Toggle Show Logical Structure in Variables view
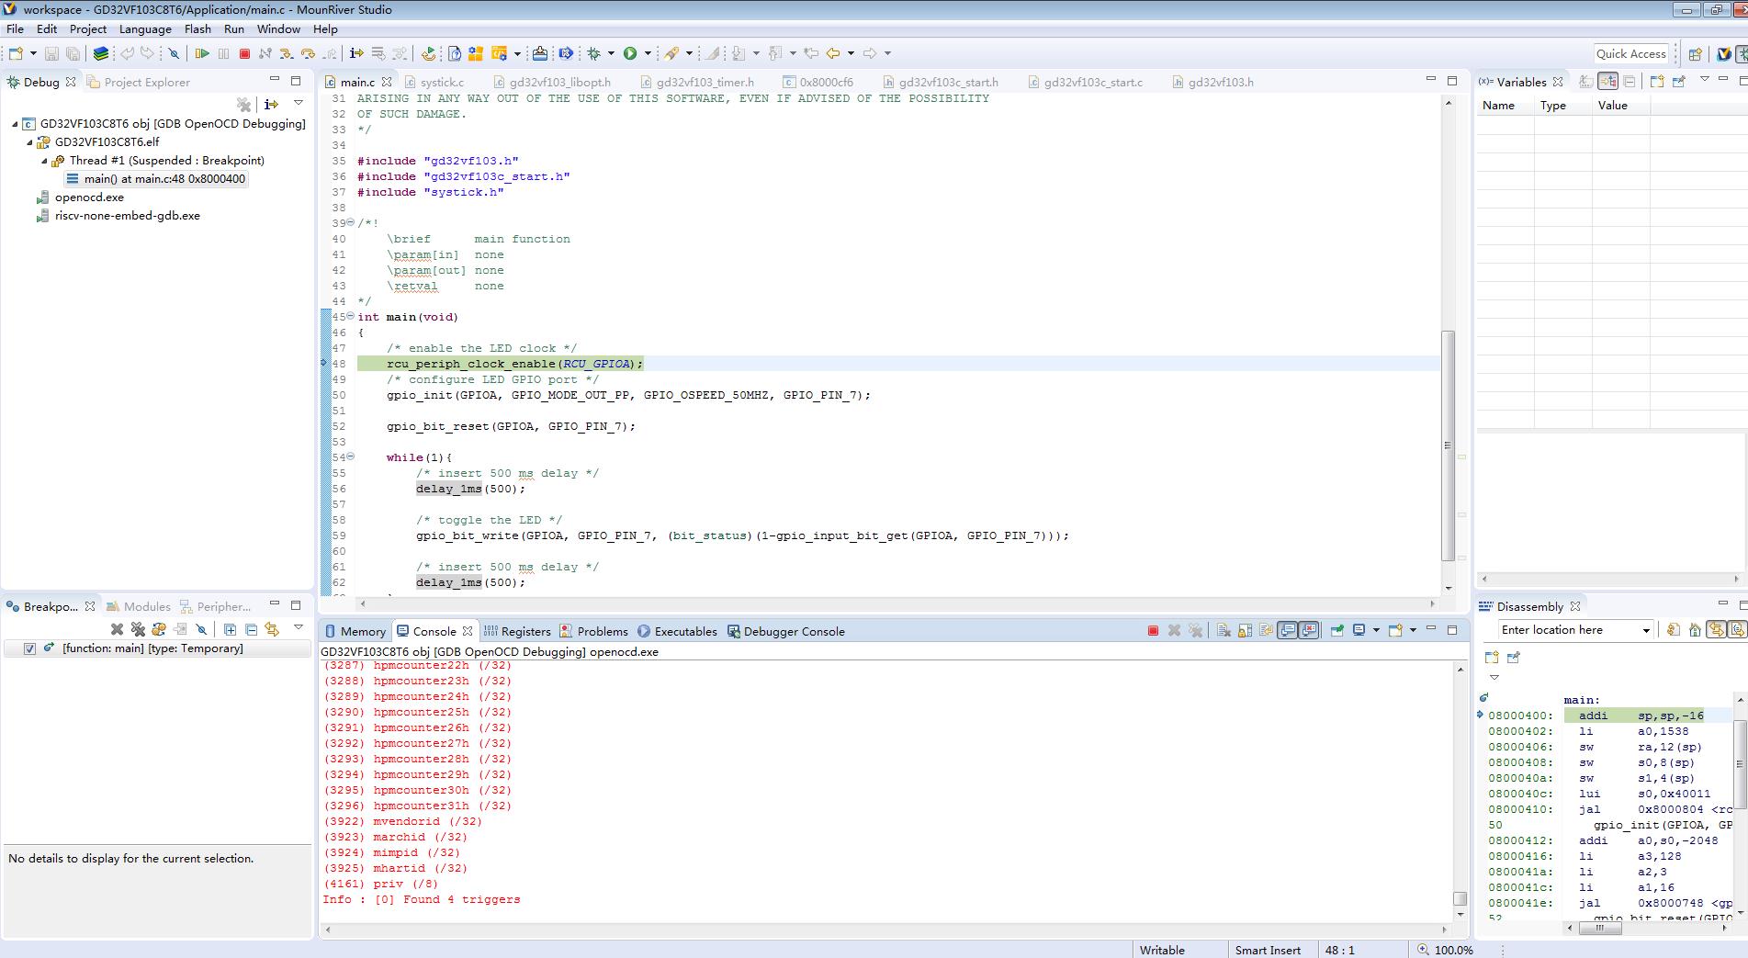The image size is (1748, 958). click(1607, 81)
